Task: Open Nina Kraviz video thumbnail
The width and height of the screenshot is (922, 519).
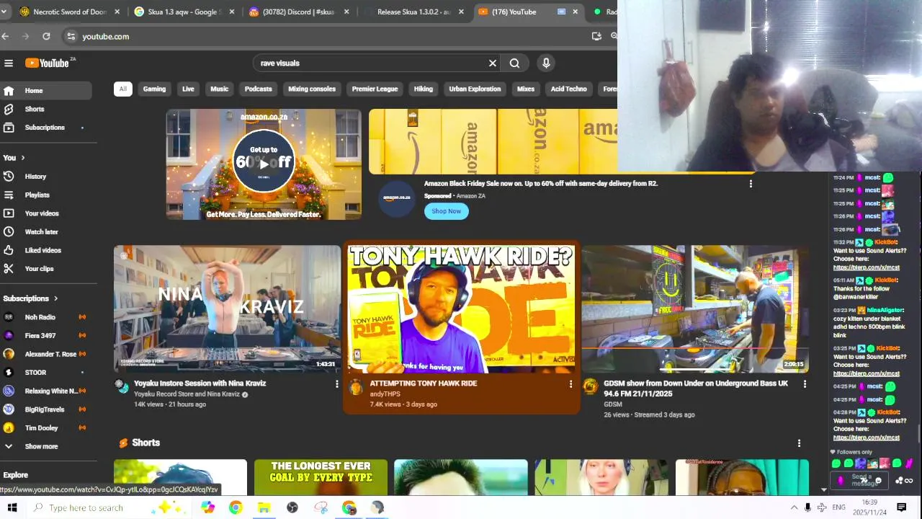Action: [x=227, y=309]
